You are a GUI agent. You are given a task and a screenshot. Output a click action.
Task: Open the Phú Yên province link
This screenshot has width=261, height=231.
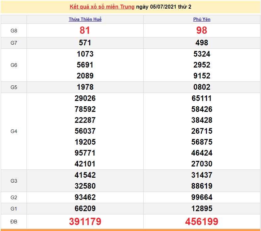(202, 20)
